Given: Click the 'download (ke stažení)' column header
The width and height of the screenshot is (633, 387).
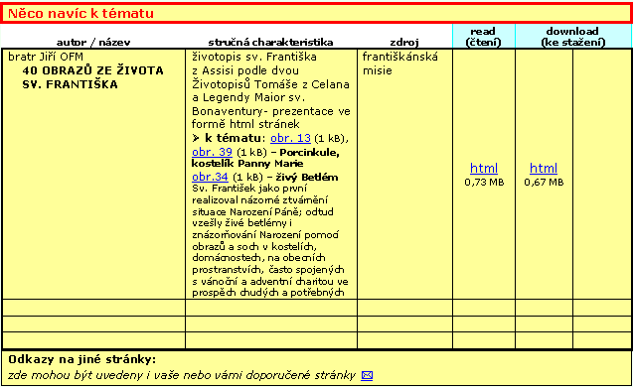Looking at the screenshot, I should click(572, 37).
